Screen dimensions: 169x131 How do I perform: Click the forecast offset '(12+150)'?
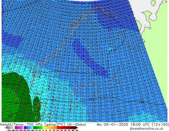[160, 125]
